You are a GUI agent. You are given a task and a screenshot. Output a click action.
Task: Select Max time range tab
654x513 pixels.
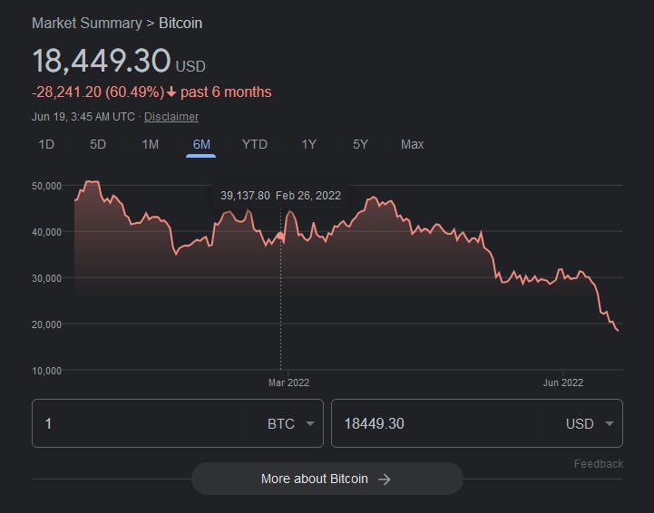tap(412, 145)
